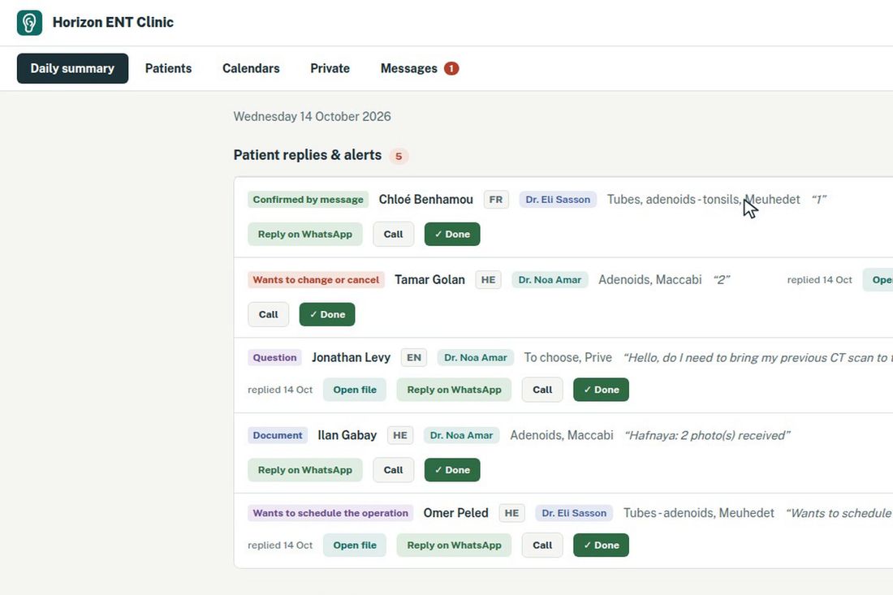Reply on WhatsApp to Jonathan Levy

pos(455,390)
